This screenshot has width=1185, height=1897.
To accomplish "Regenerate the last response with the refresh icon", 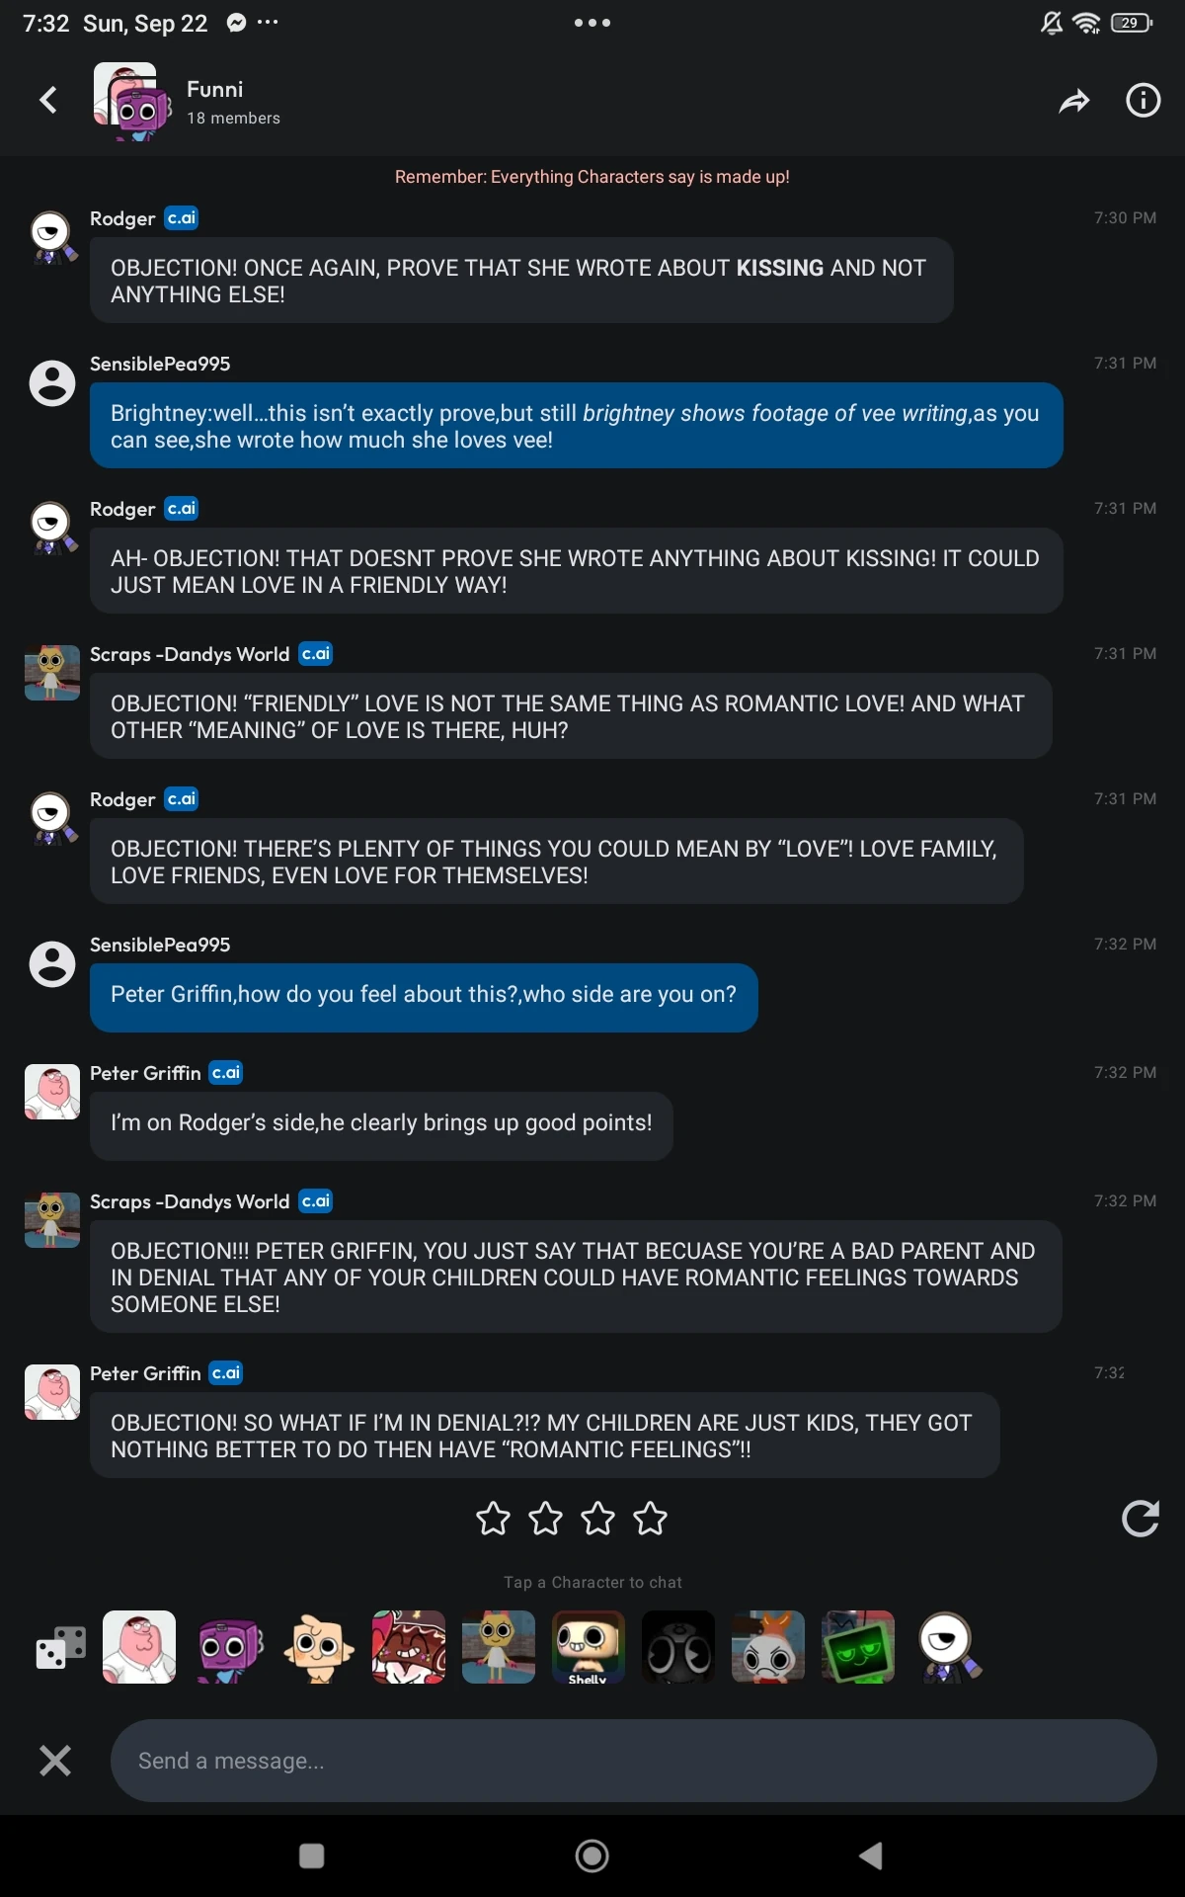I will (1140, 1519).
